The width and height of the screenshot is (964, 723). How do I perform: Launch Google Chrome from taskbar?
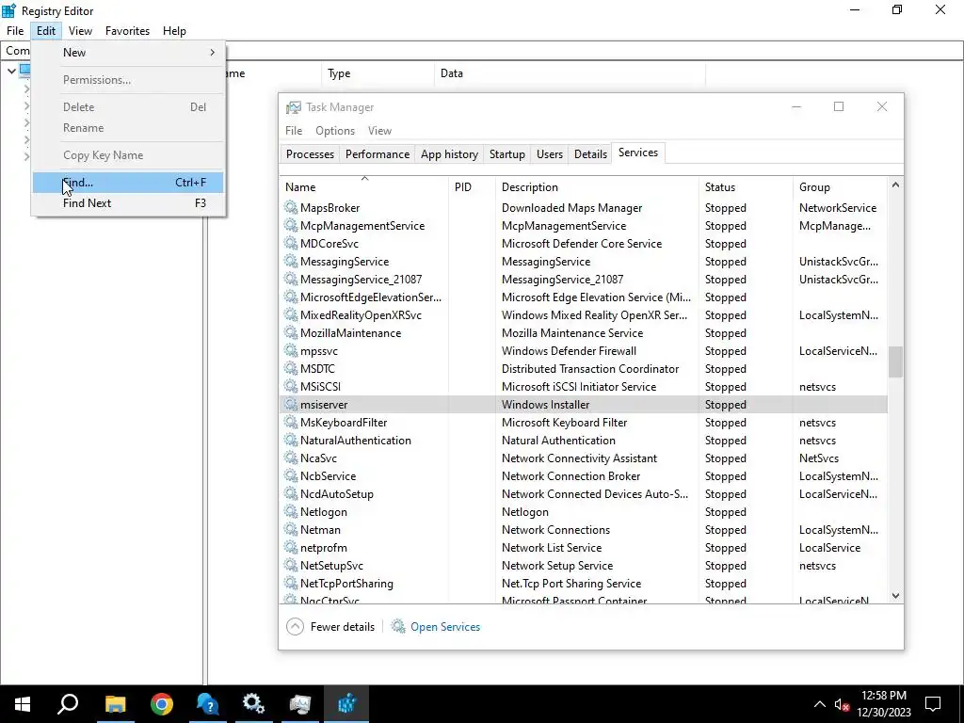162,704
